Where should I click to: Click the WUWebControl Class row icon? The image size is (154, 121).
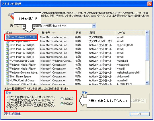7,61
